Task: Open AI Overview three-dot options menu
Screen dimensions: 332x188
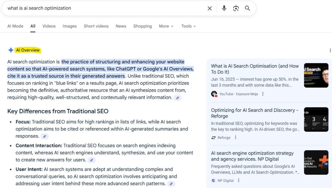Action: click(x=330, y=50)
